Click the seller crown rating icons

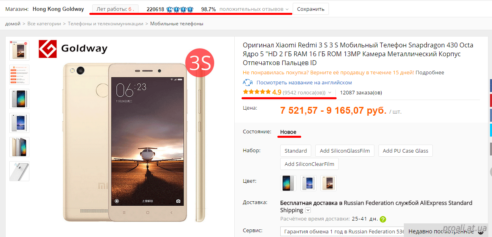point(180,9)
